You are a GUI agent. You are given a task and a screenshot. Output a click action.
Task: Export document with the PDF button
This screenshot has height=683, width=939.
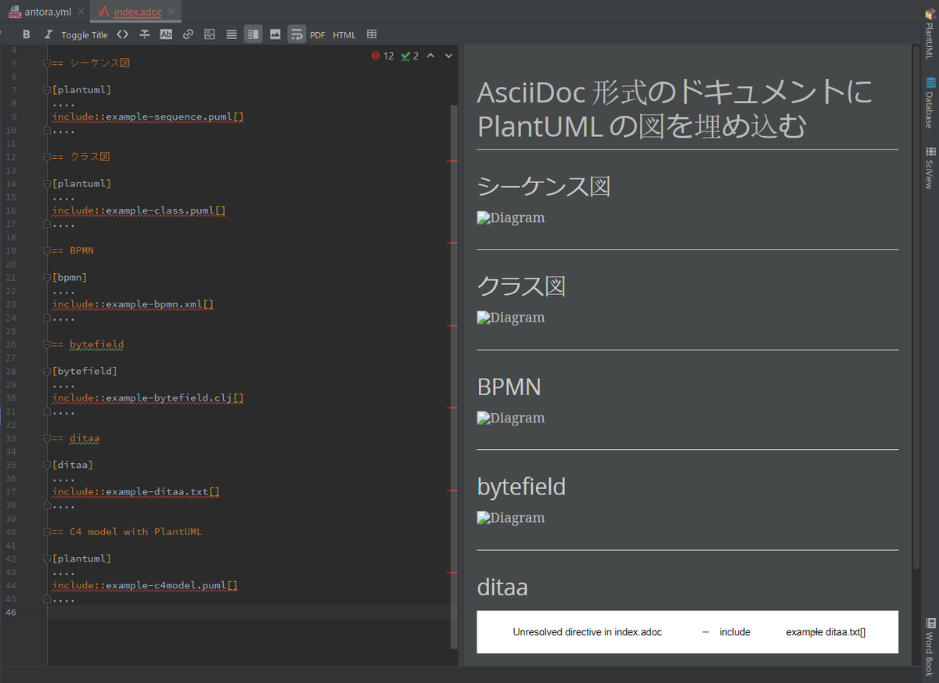tap(318, 35)
